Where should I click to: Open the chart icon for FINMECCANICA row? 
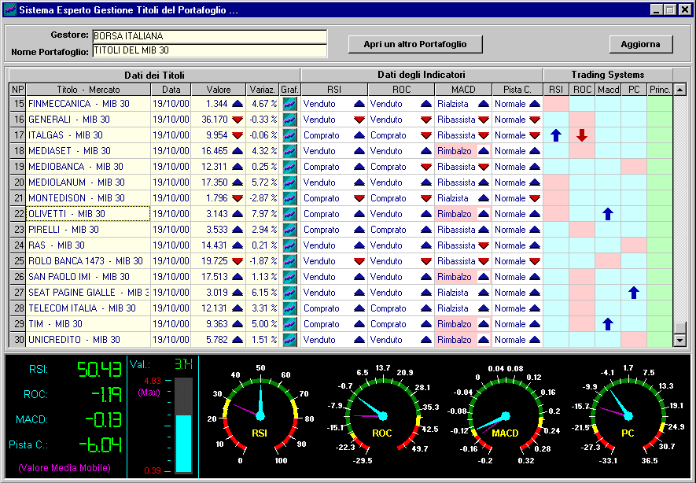coord(290,104)
